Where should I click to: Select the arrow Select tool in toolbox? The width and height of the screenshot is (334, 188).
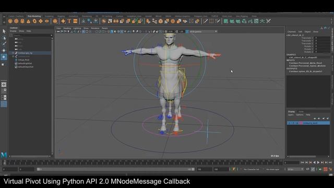coord(4,31)
